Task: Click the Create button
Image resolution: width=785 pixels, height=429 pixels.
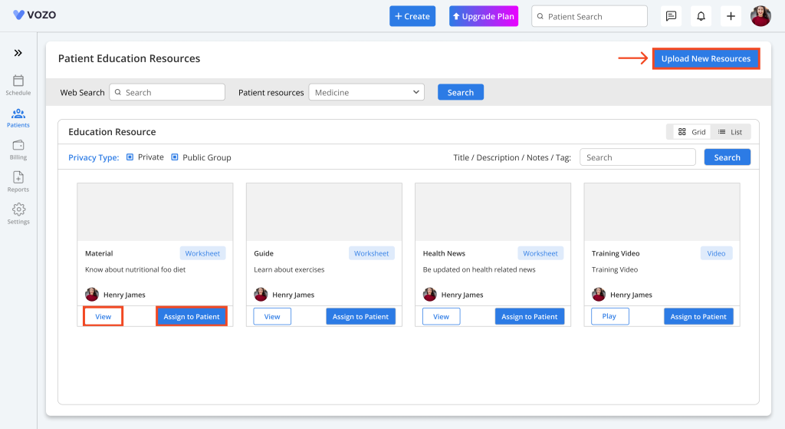Action: tap(412, 16)
